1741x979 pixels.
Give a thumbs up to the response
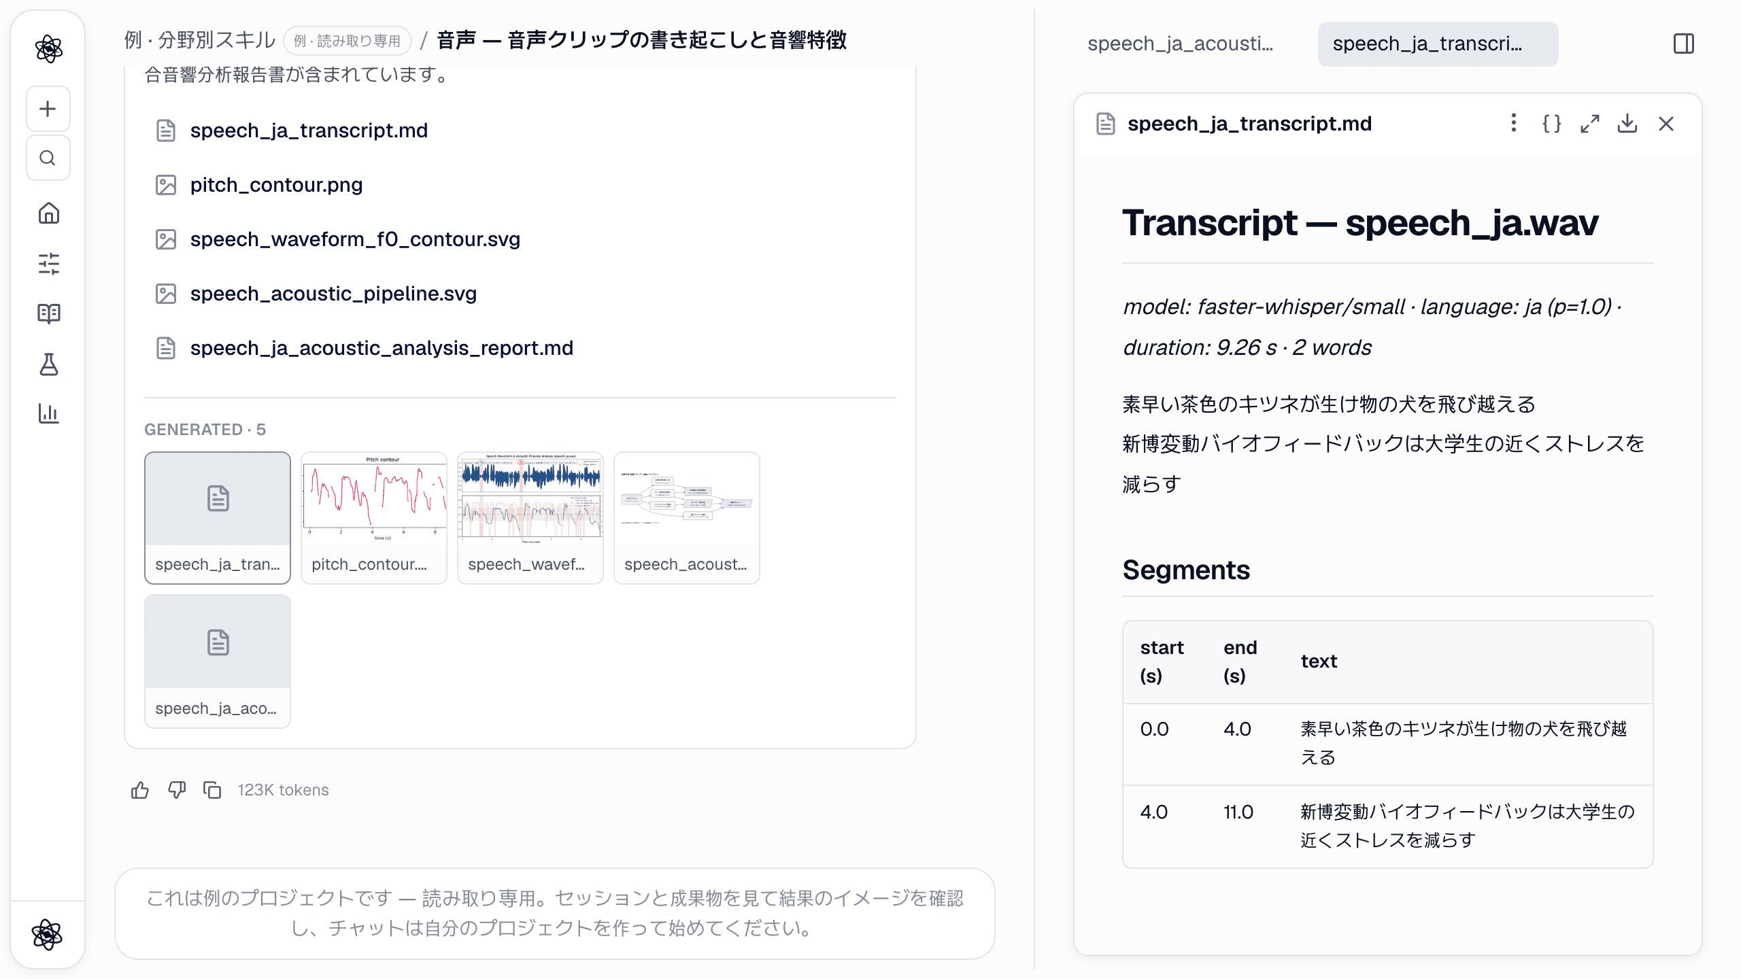[x=140, y=790]
